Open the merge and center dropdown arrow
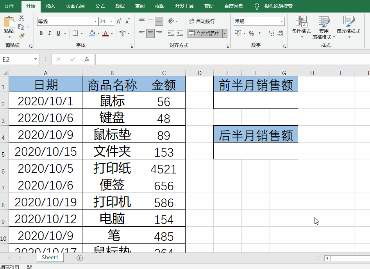Screen dimensions: 370x269 (225, 33)
